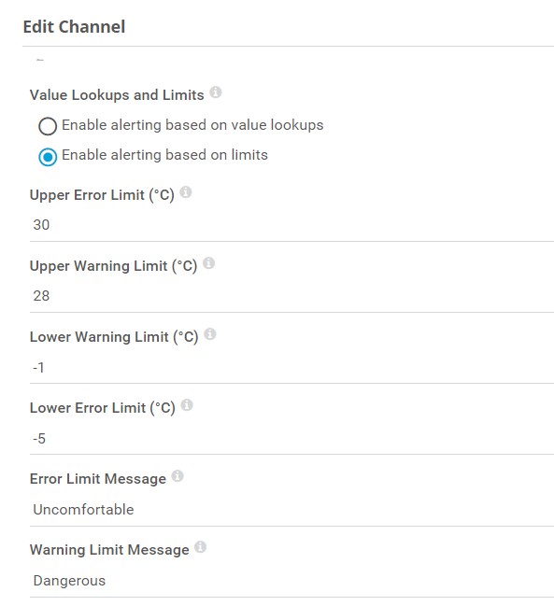Viewport: 554px width, 606px height.
Task: Click the Warning Limit Message label text
Action: [x=109, y=550]
